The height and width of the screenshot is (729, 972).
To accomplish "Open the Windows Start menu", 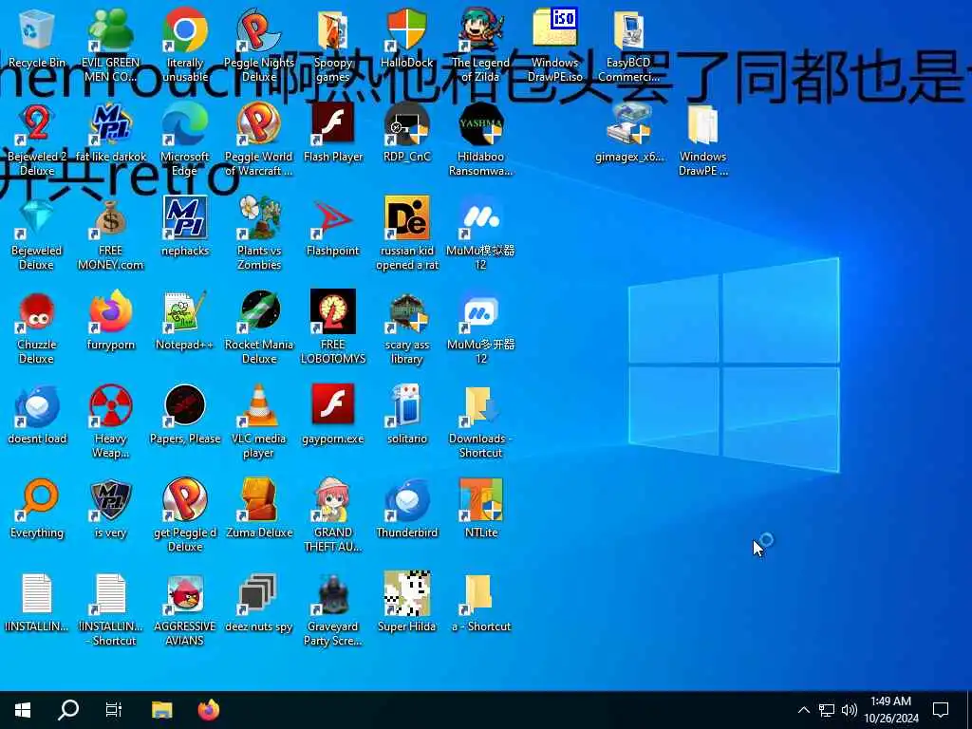I will point(23,710).
